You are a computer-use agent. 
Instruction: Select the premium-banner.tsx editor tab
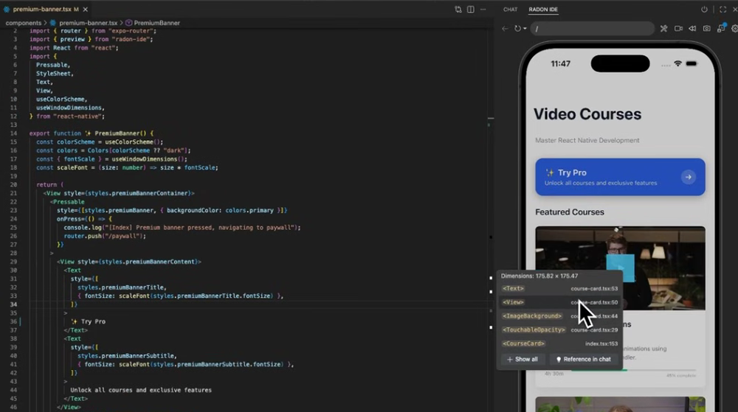tap(45, 10)
